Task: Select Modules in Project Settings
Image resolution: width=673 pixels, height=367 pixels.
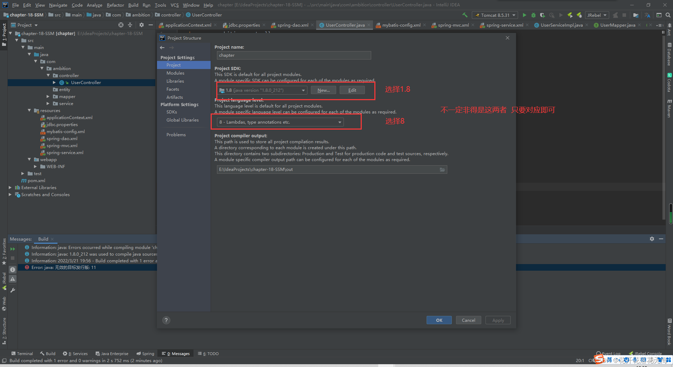Action: (x=175, y=73)
